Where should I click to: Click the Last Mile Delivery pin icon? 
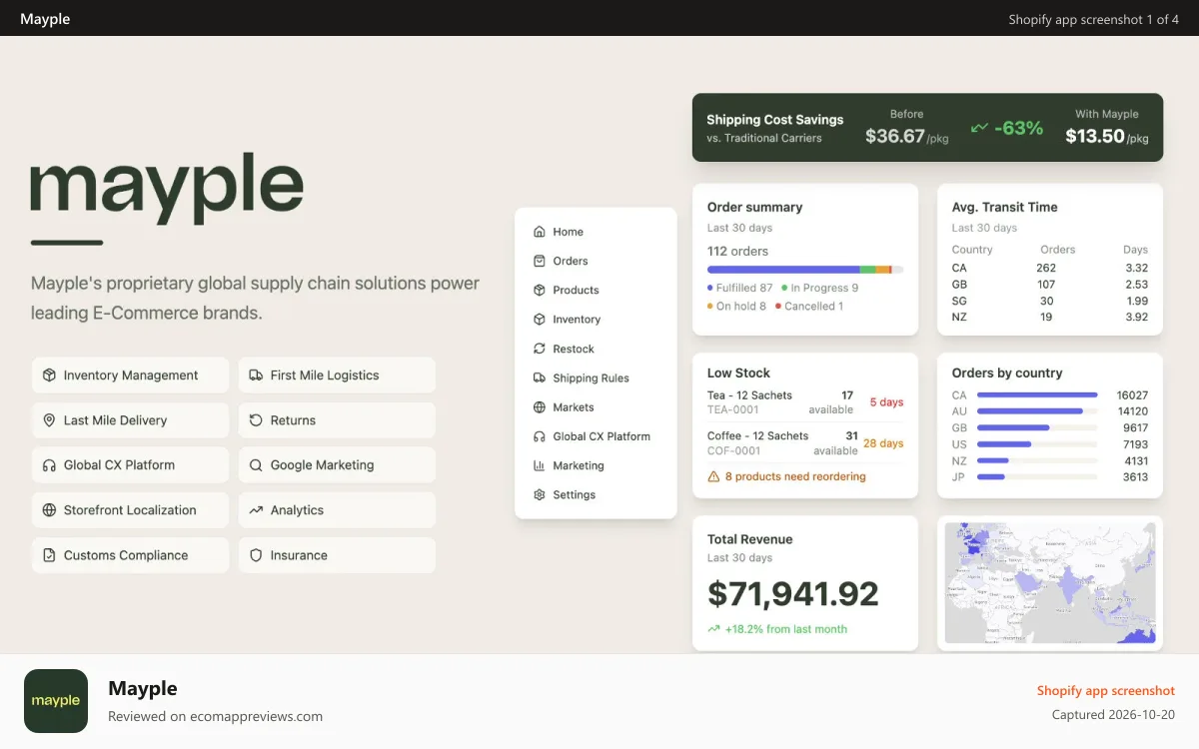[49, 420]
